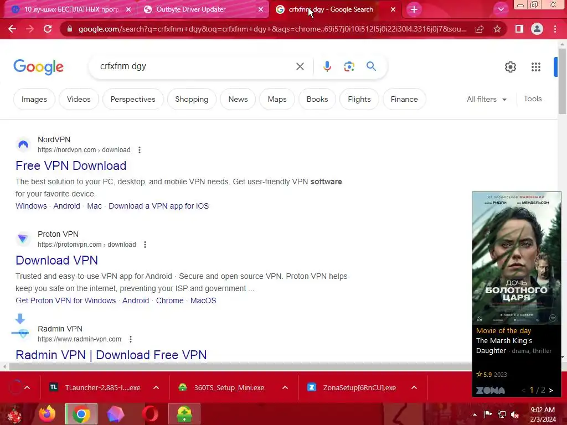
Task: Open the Download VPN Proton result
Action: 57,260
